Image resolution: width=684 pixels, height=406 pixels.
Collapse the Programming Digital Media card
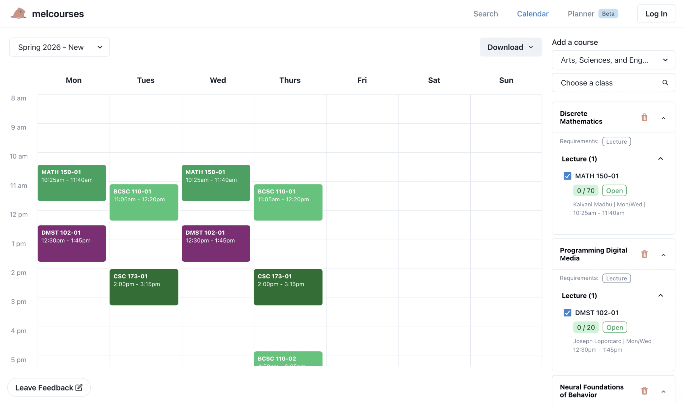coord(664,255)
